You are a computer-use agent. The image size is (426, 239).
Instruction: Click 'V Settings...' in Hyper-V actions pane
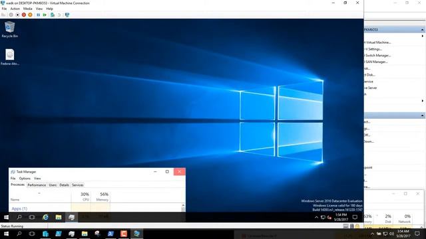373,49
